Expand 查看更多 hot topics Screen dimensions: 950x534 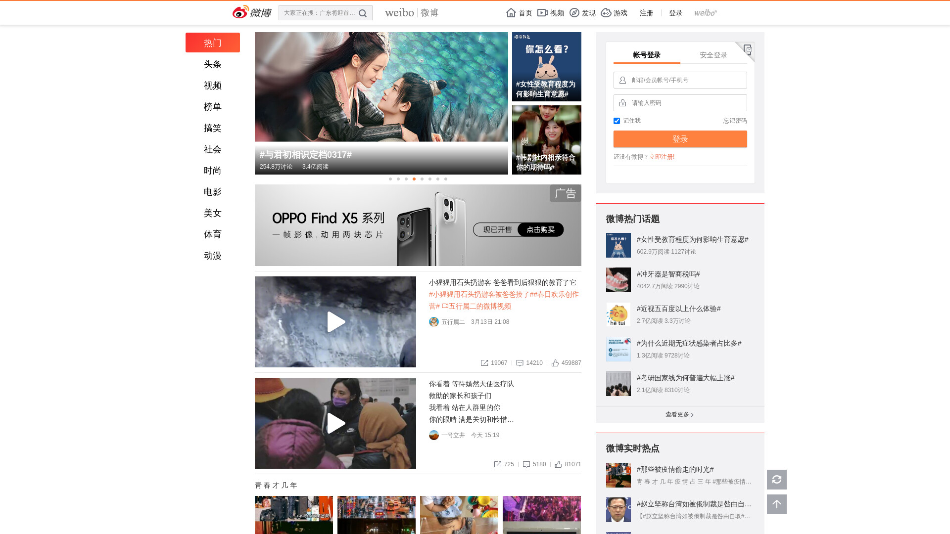tap(680, 414)
